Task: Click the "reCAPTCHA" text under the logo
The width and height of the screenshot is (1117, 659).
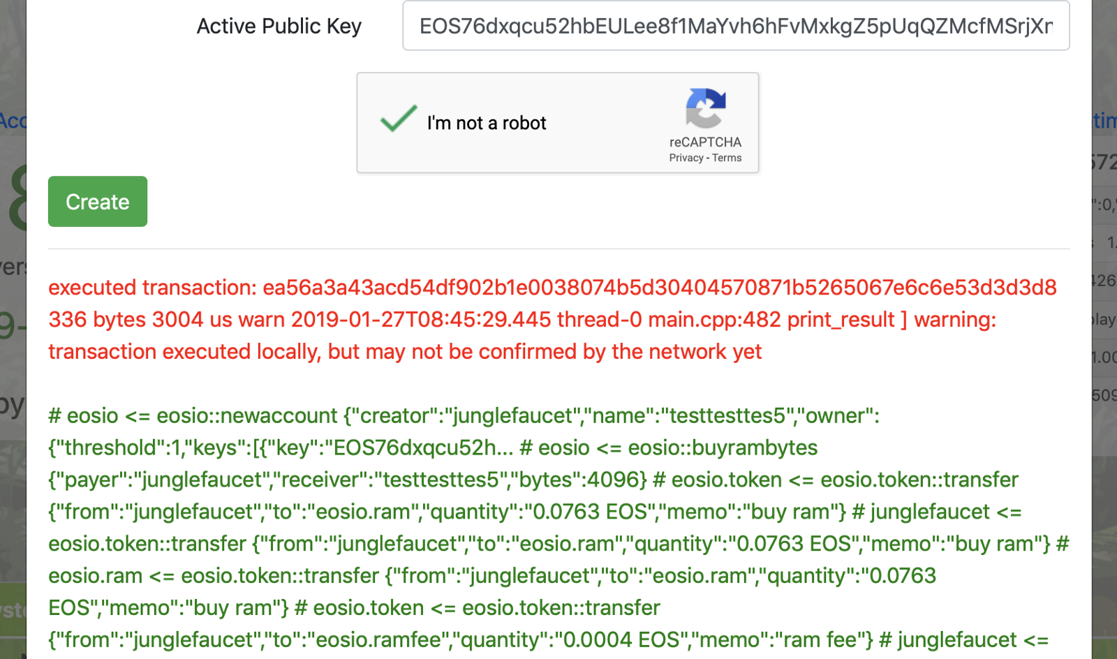Action: coord(705,142)
